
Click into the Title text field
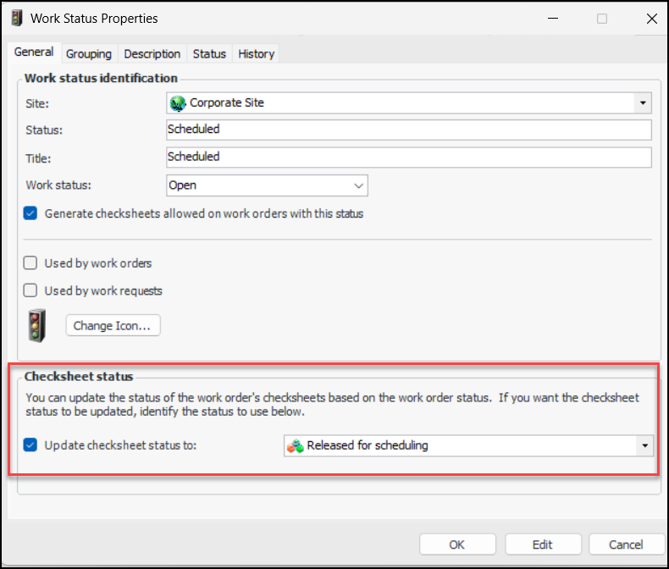point(409,157)
